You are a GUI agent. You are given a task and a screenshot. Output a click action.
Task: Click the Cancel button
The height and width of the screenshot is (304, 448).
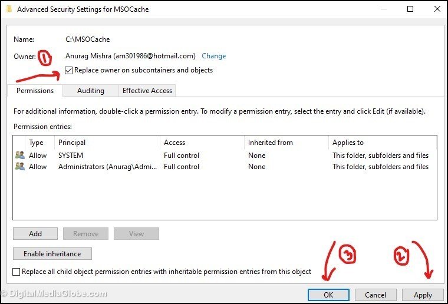click(375, 295)
